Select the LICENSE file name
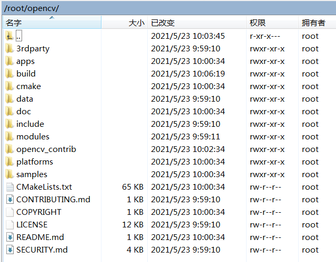 click(32, 225)
